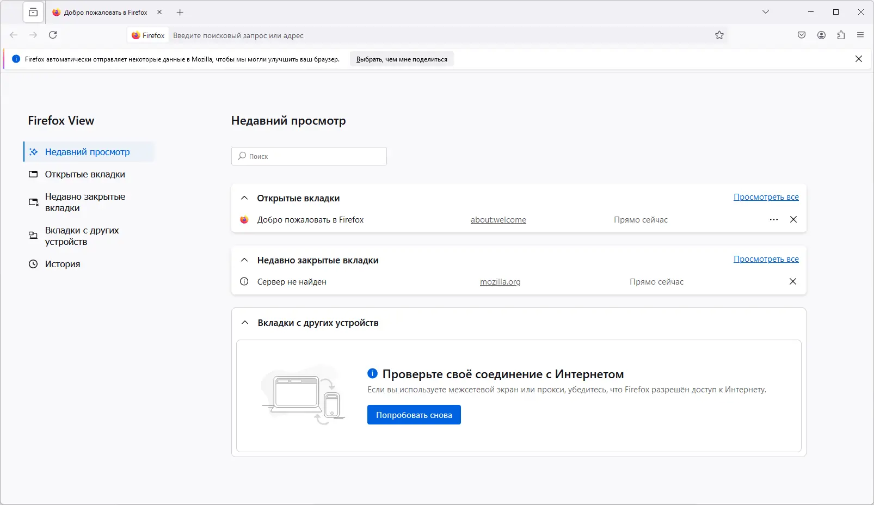
Task: Save the current page to Pocket
Action: tap(801, 35)
